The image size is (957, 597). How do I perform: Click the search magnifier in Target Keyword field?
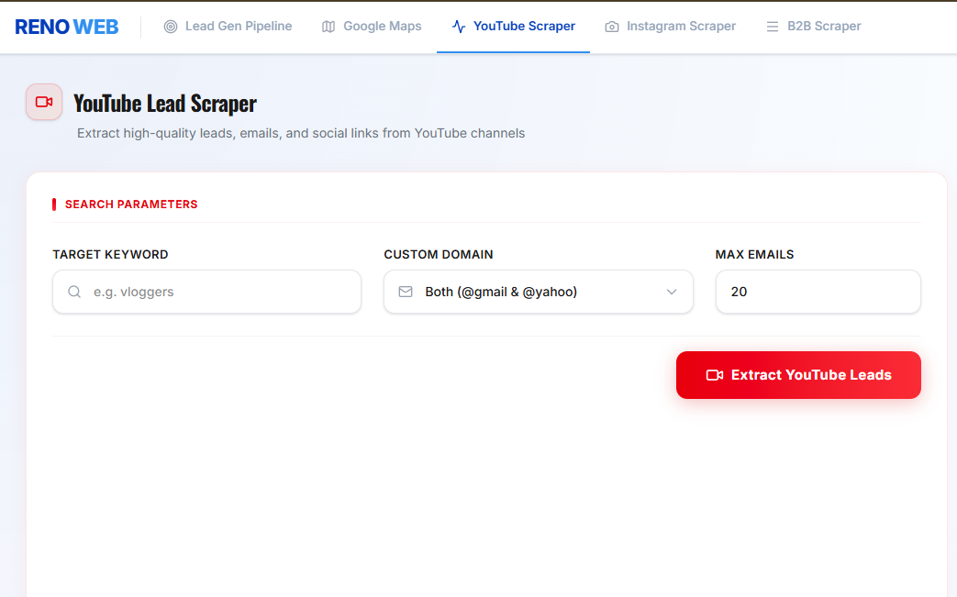[74, 292]
